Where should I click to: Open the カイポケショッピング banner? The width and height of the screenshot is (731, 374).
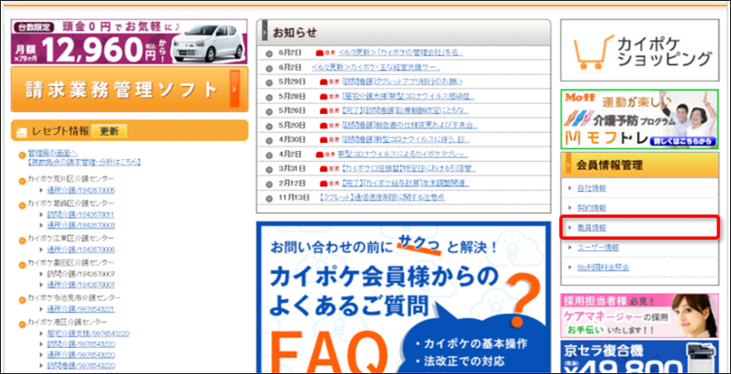[x=640, y=50]
